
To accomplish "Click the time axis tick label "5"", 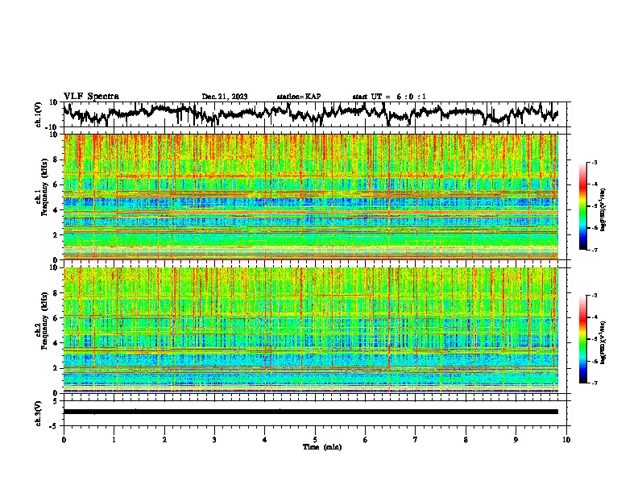I will [315, 440].
